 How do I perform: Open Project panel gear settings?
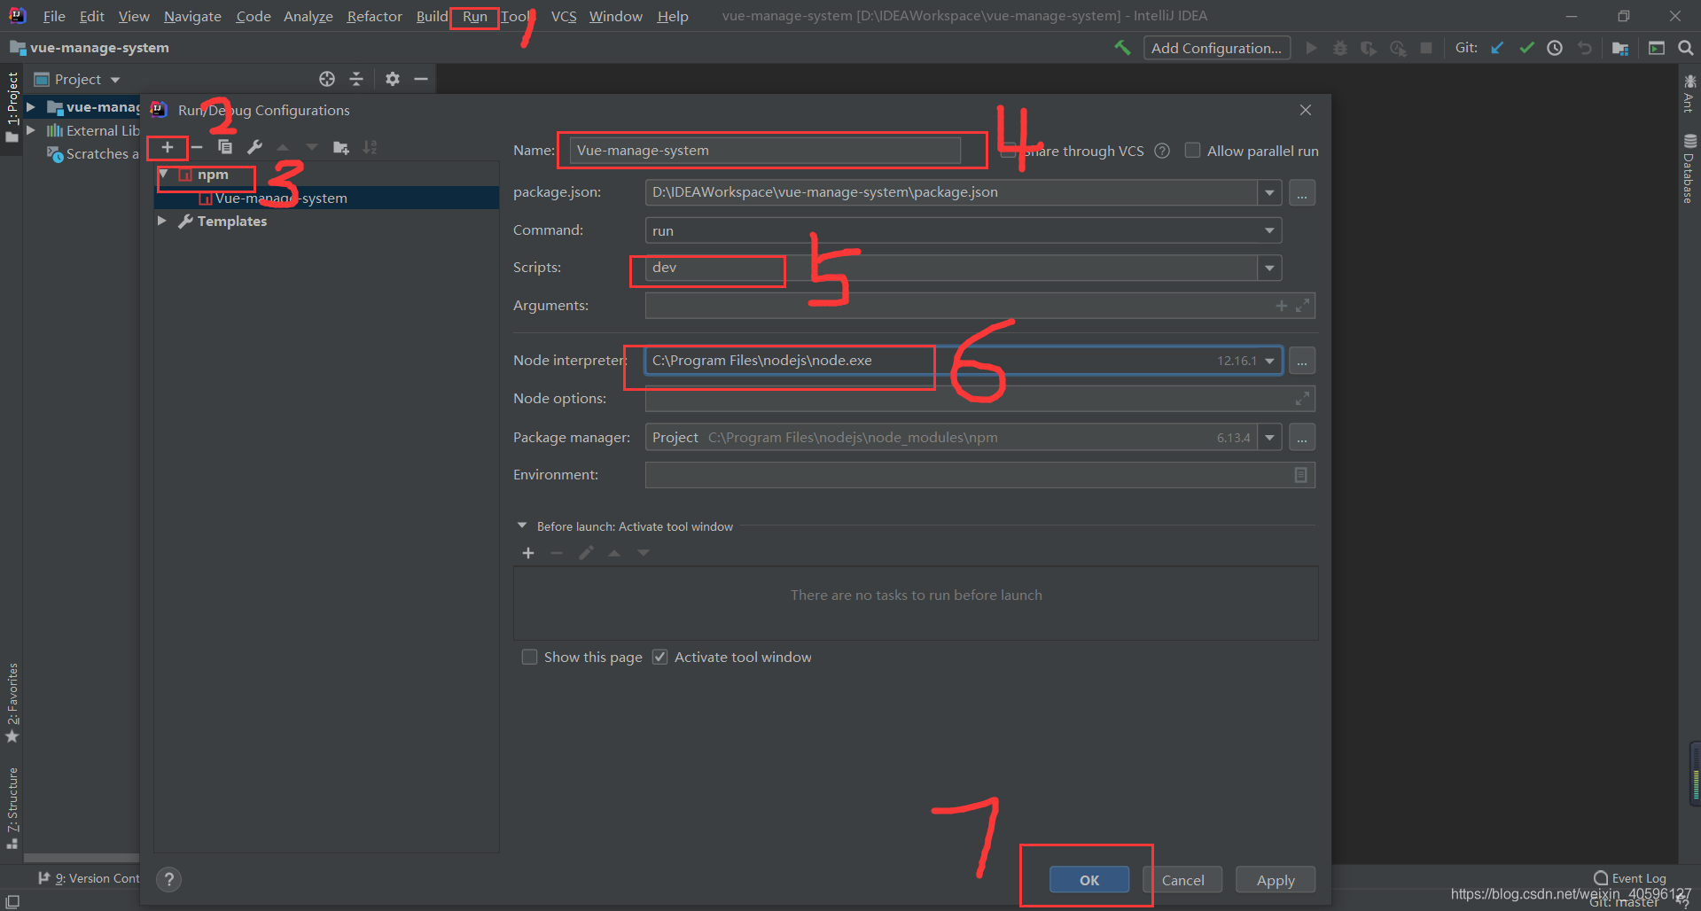(393, 79)
